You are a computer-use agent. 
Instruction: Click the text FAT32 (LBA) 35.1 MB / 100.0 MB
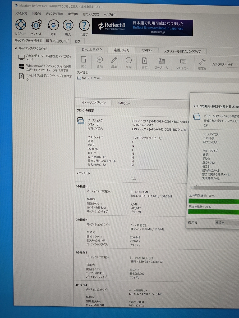151,196
